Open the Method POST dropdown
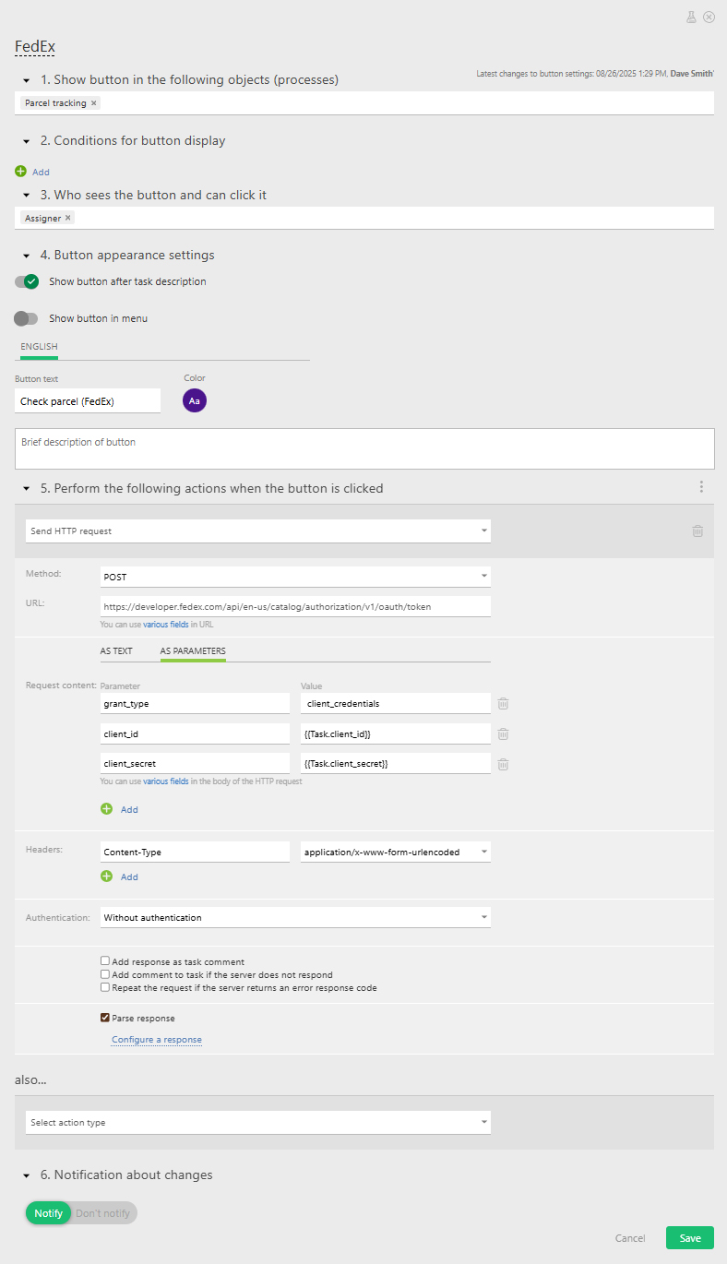 [295, 577]
